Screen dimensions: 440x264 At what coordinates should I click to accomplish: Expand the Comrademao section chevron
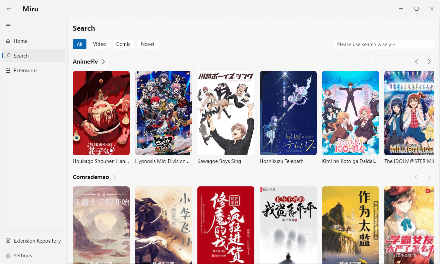tap(114, 177)
